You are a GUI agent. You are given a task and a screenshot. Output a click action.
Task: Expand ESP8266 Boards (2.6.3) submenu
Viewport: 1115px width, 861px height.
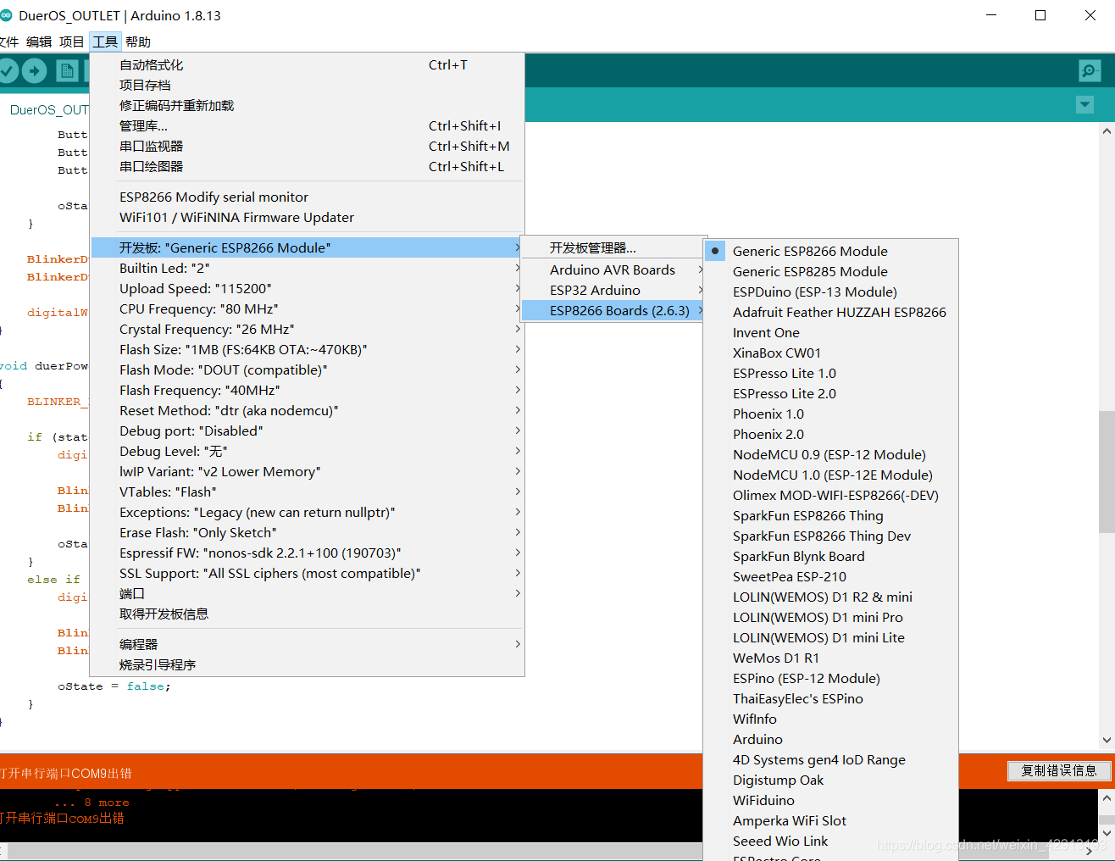point(613,310)
